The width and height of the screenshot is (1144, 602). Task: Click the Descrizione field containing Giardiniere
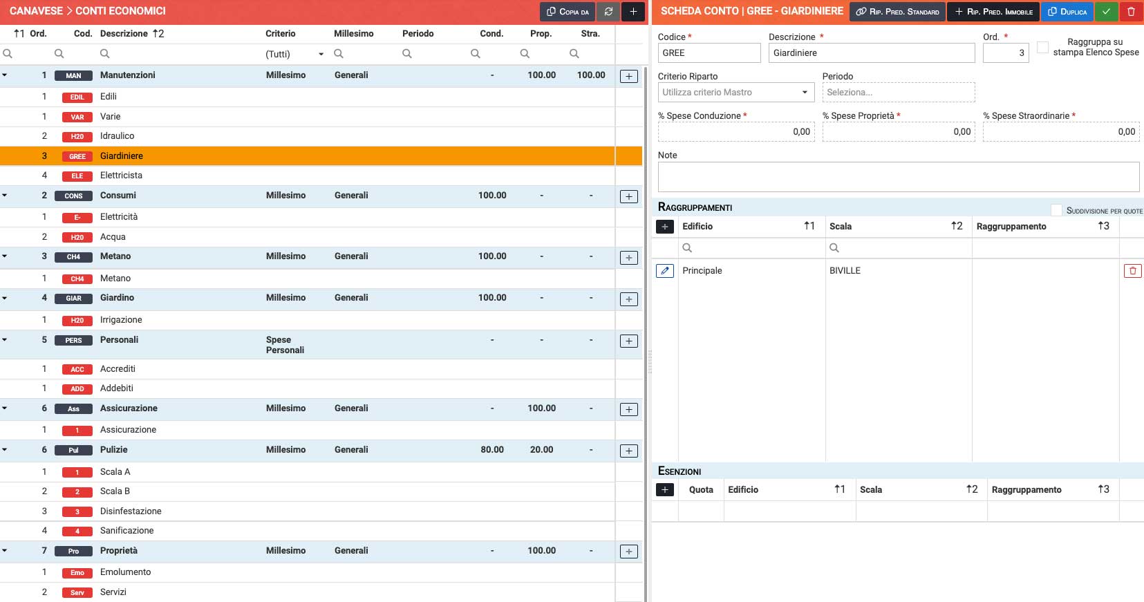point(872,53)
